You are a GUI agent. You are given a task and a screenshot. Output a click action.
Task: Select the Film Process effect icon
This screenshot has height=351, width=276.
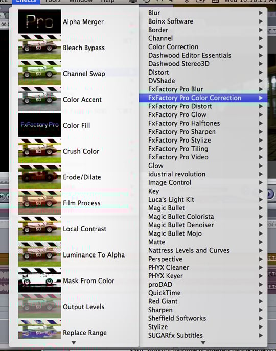click(40, 203)
